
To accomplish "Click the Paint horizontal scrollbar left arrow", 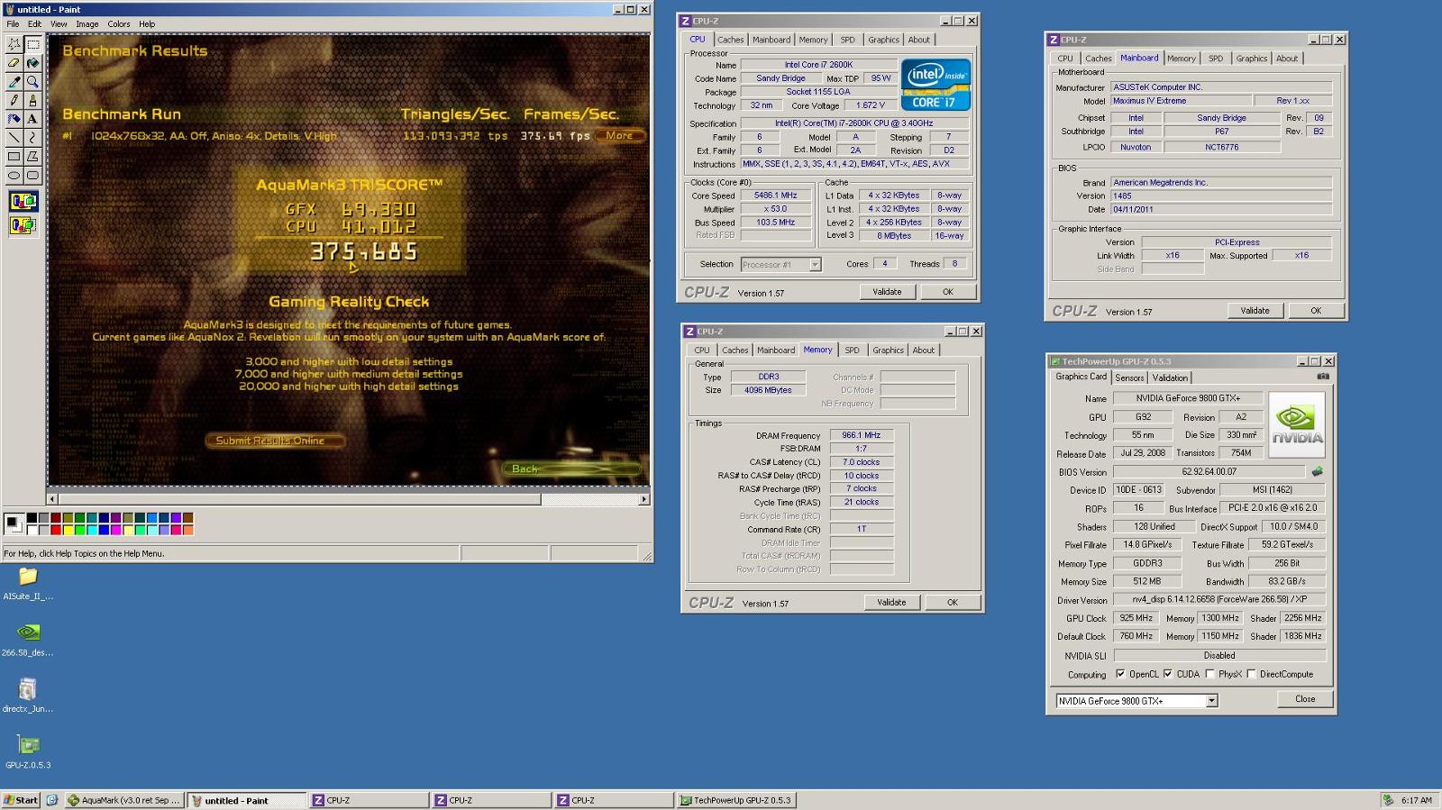I will point(52,499).
